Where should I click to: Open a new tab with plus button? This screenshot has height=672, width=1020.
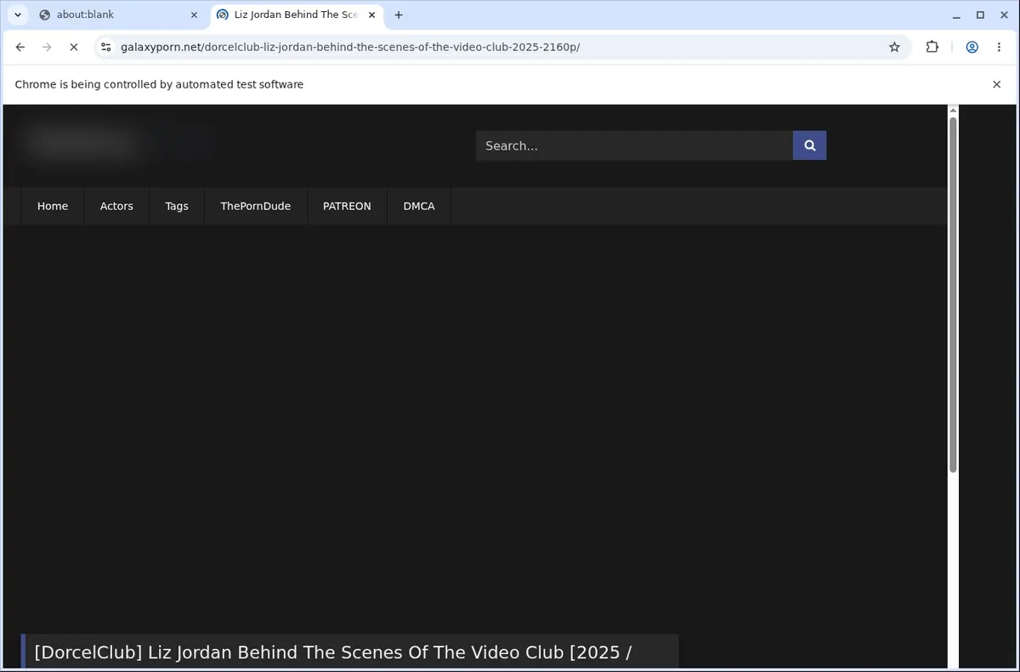399,14
